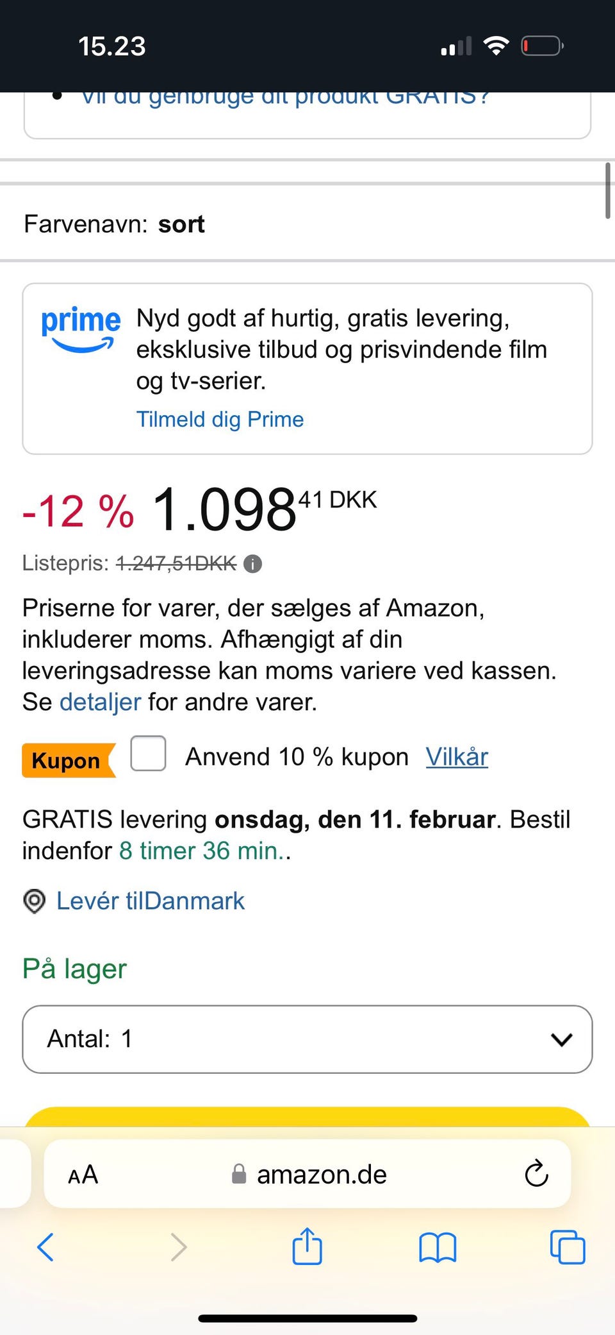Tap the Safari forward arrow

click(x=179, y=1247)
